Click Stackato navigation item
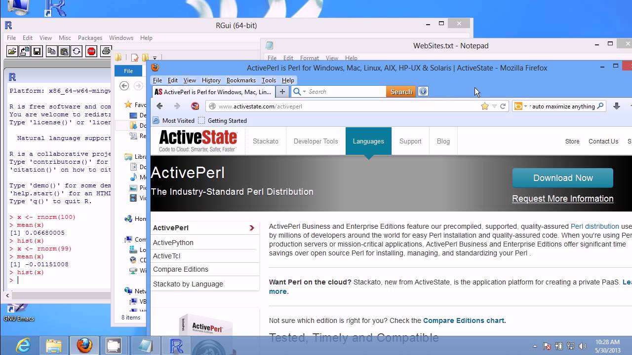This screenshot has height=355, width=632. (x=266, y=141)
